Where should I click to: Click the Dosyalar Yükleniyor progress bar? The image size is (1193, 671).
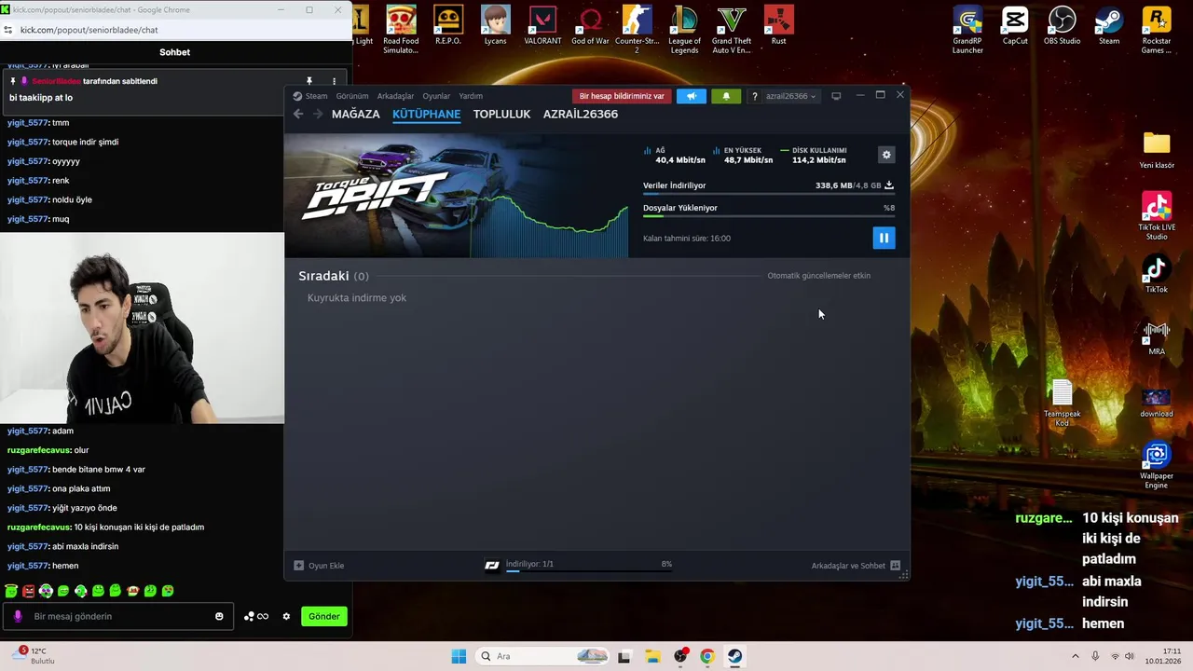[x=768, y=216]
